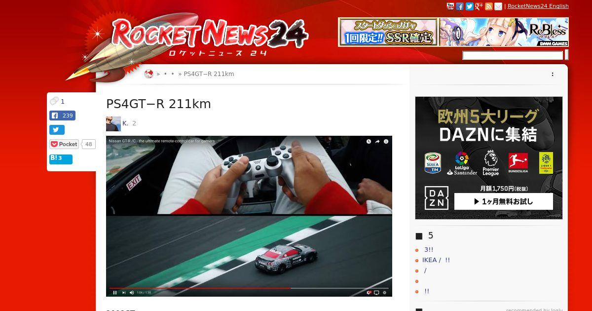Click the Watch later clock icon on the video
Screen dimensions: 592x311
coord(369,141)
